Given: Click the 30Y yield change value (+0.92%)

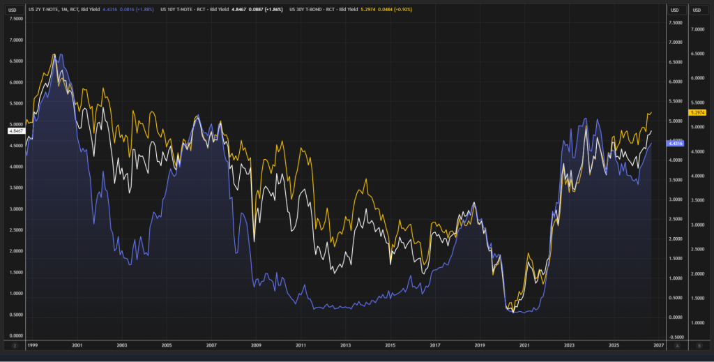Looking at the screenshot, I should [x=403, y=10].
